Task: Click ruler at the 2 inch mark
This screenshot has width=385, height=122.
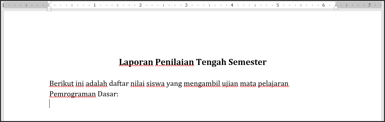Action: click(x=140, y=5)
